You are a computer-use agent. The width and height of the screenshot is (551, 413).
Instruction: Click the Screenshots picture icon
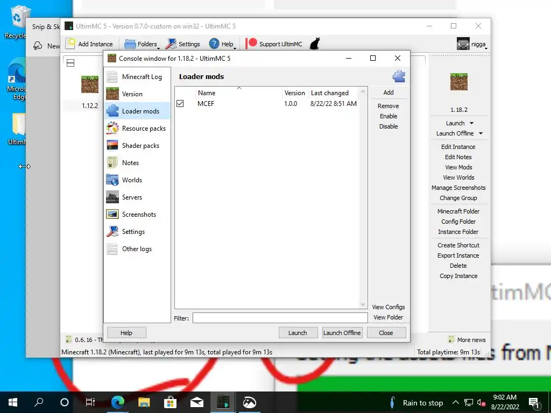[112, 214]
